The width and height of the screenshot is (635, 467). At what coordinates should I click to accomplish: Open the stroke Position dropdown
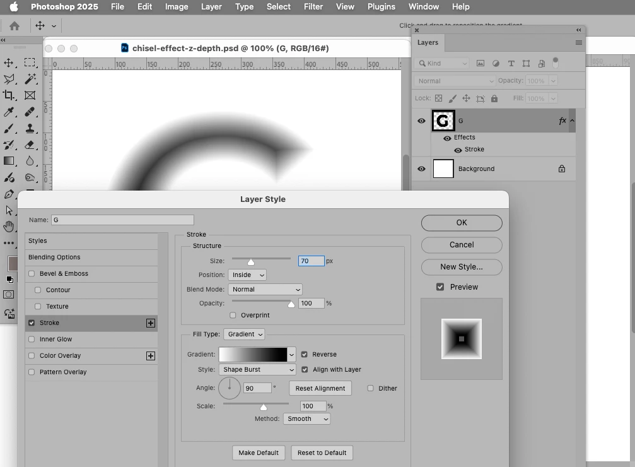(x=247, y=275)
